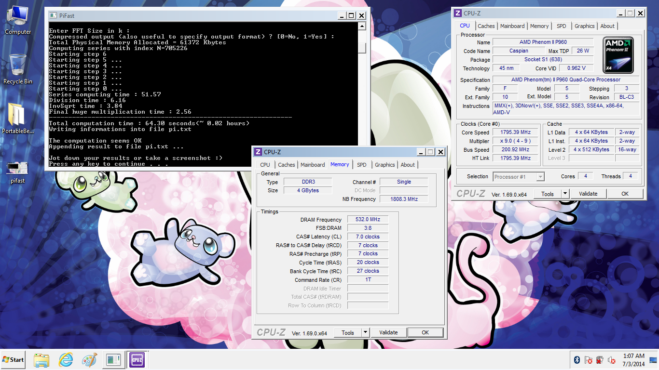The width and height of the screenshot is (659, 370).
Task: Expand Tools dropdown arrow in right CPU-Z window
Action: click(565, 194)
